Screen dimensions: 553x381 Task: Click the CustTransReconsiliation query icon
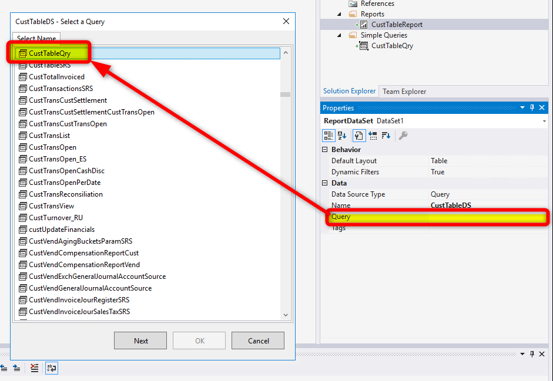tap(22, 194)
